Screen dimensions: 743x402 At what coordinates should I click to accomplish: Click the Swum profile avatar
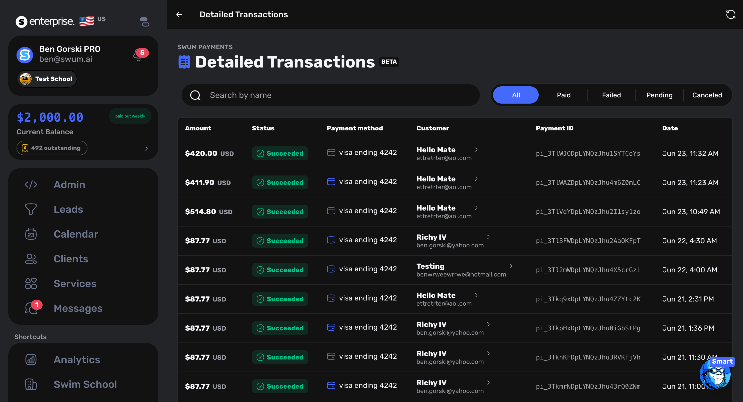pos(25,55)
